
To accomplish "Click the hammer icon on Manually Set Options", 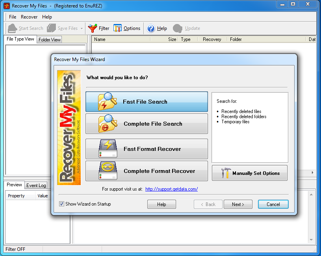I will (x=226, y=173).
